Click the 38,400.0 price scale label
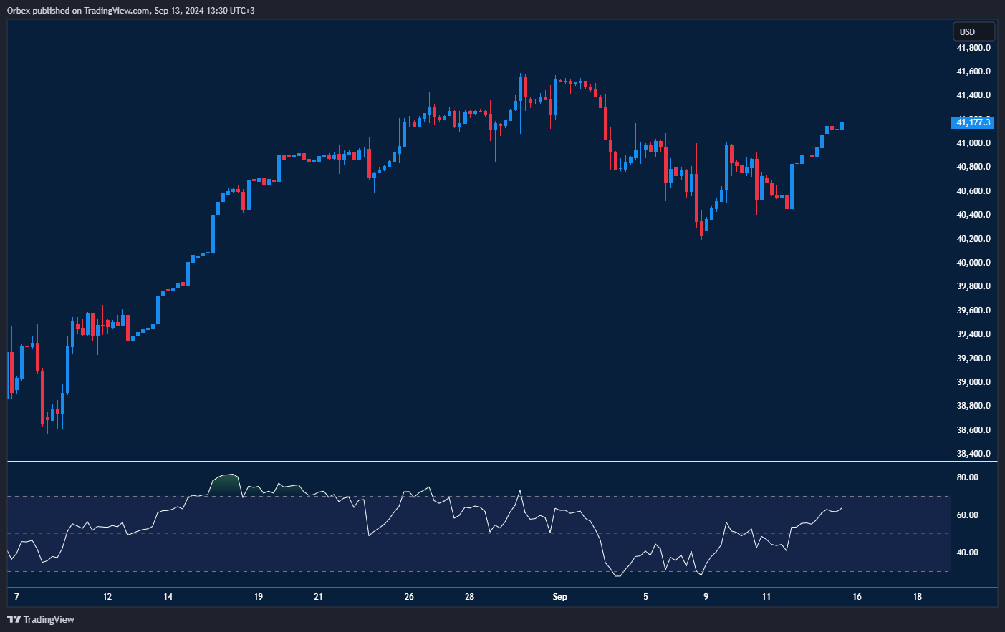This screenshot has width=1005, height=632. point(973,454)
